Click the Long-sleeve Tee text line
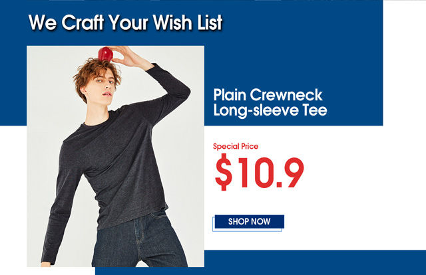Screen dimensions: 426x275 click(270, 110)
